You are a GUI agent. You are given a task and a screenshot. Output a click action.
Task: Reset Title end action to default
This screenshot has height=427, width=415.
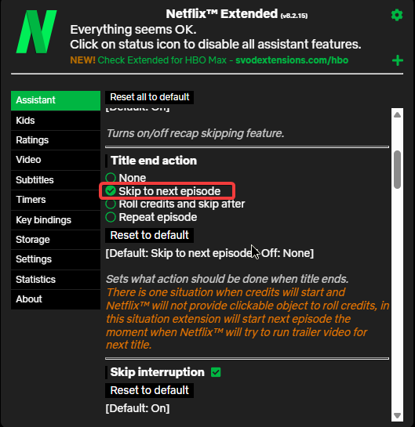149,235
